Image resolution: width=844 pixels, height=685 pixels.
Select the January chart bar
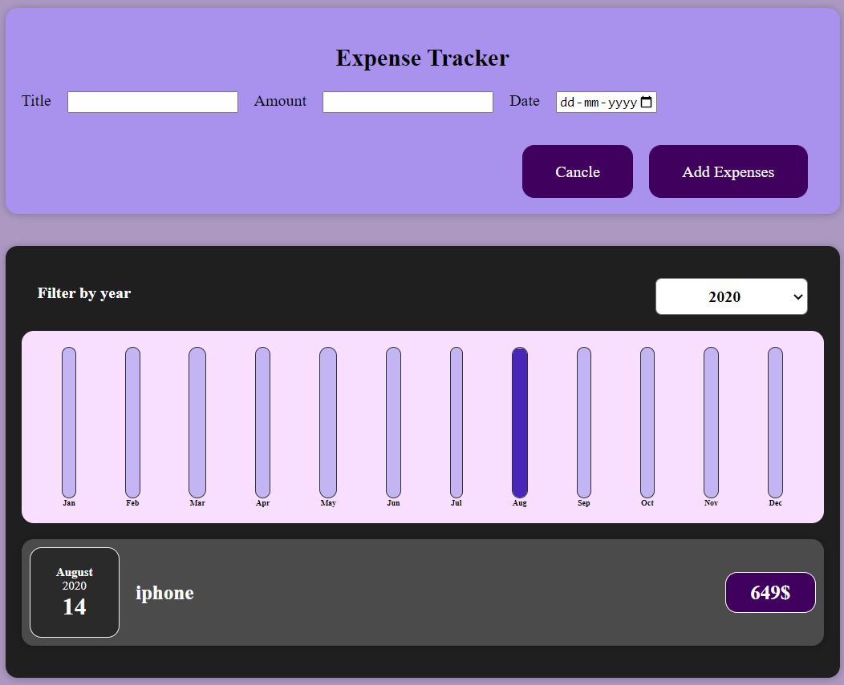tap(68, 421)
